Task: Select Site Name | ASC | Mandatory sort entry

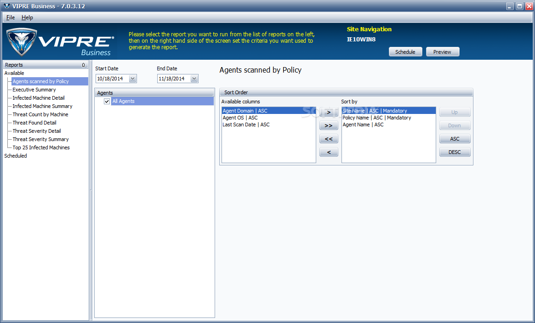Action: (x=389, y=111)
